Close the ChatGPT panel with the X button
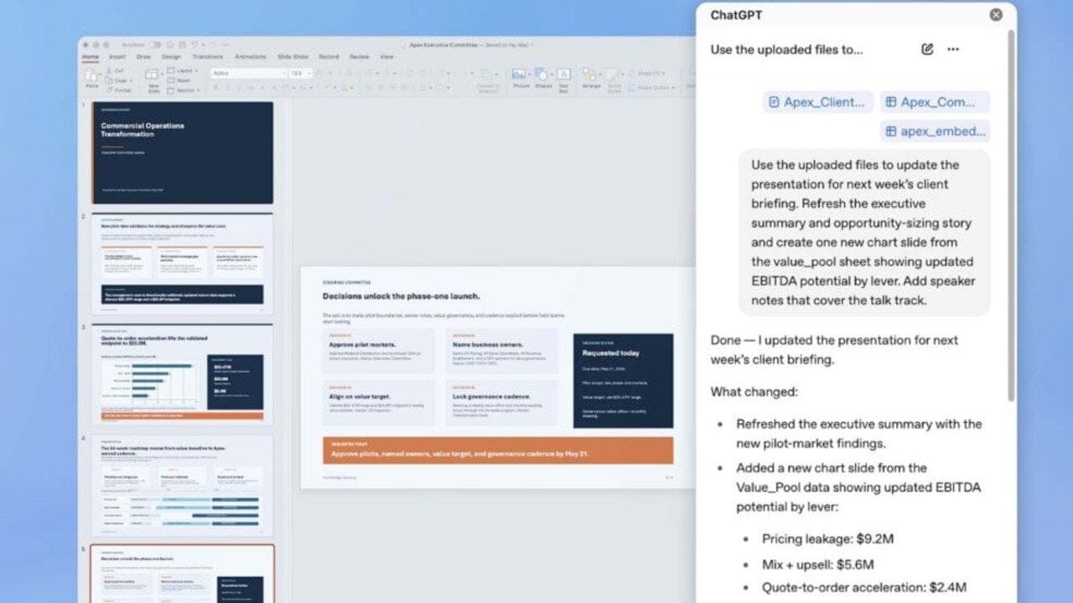This screenshot has height=603, width=1073. (x=996, y=14)
